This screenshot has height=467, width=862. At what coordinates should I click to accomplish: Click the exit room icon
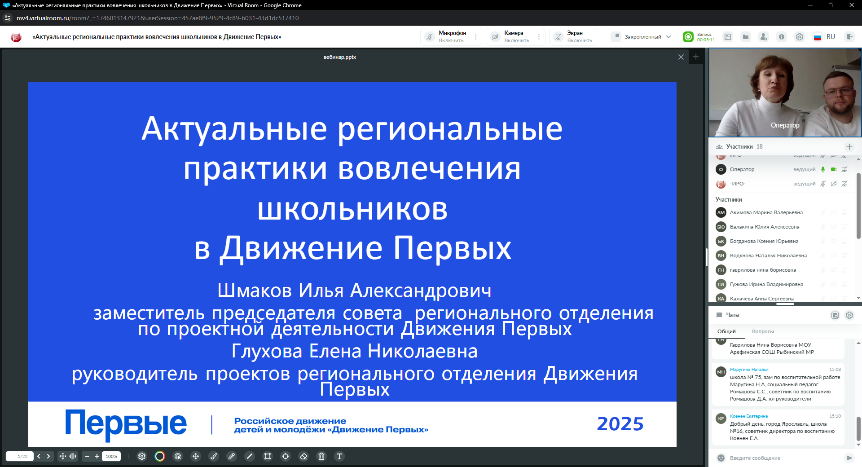point(849,37)
